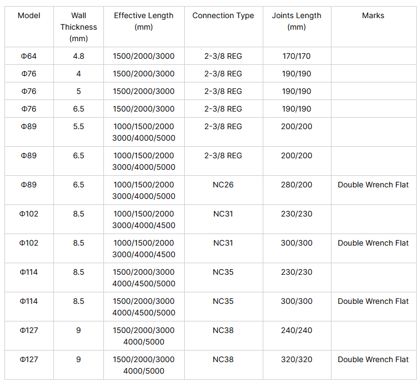Select the 4.8 wall thickness cell
The width and height of the screenshot is (420, 383).
79,56
